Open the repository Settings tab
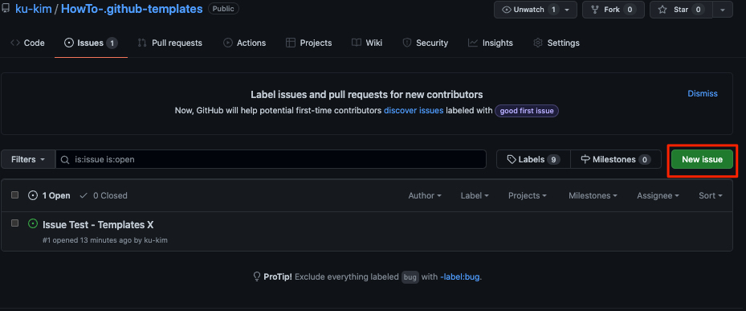The height and width of the screenshot is (311, 746). click(556, 43)
